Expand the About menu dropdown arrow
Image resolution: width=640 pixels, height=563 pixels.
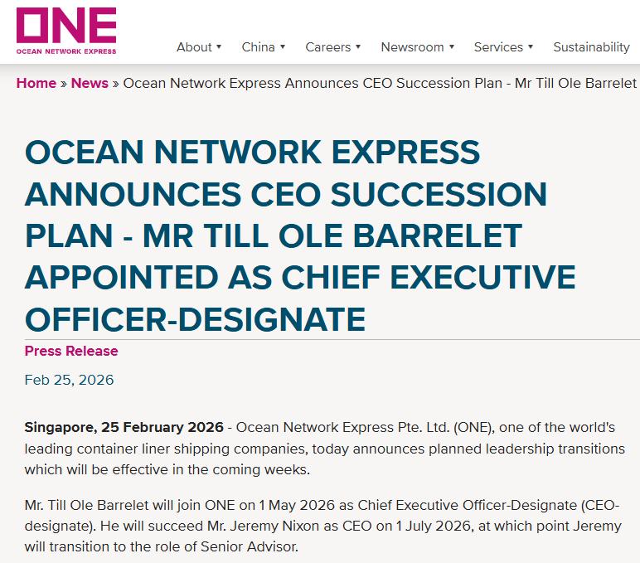click(219, 47)
